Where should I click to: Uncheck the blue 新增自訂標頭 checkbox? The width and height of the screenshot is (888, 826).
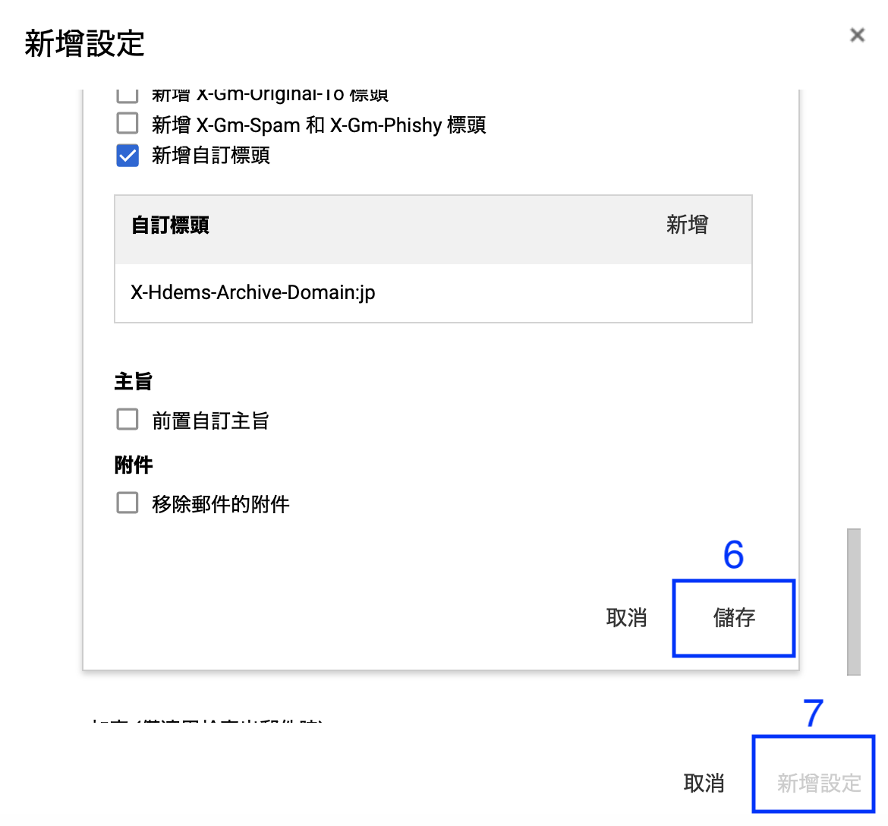(x=128, y=155)
